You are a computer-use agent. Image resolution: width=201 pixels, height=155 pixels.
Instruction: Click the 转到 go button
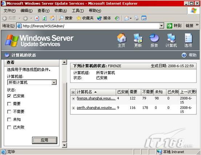pyautogui.click(x=174, y=26)
